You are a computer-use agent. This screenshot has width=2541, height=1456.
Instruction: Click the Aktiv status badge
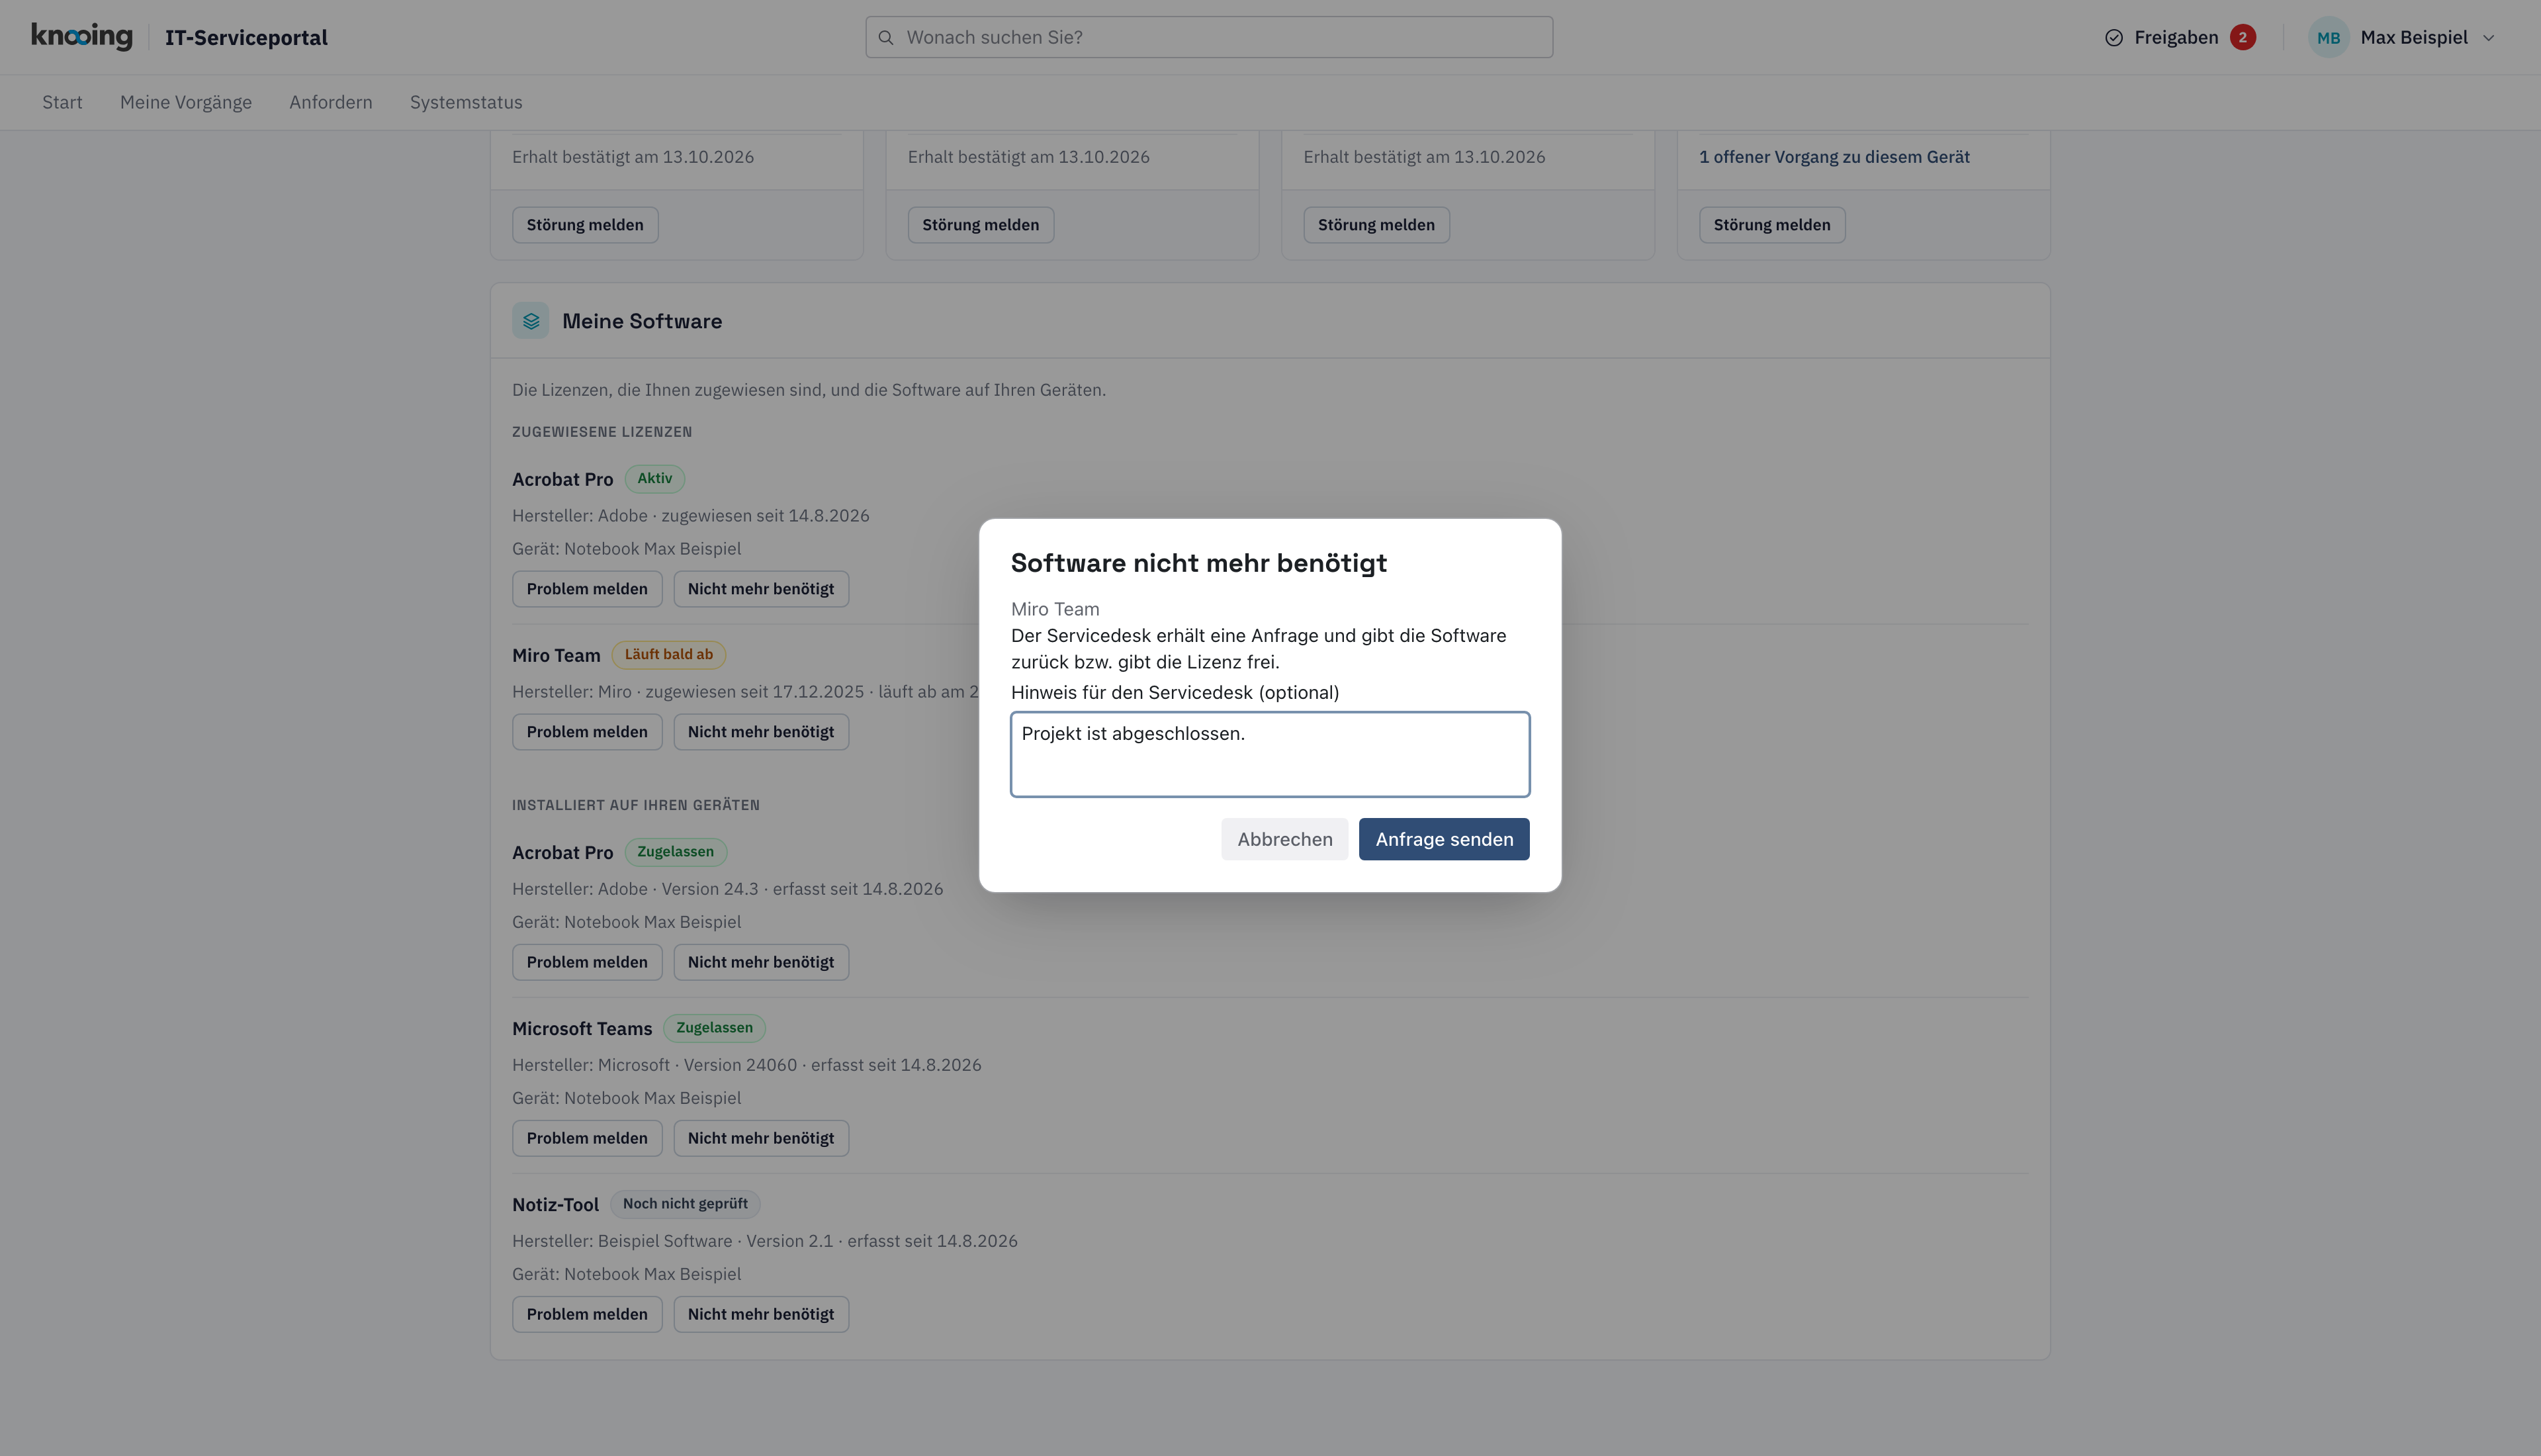point(654,479)
